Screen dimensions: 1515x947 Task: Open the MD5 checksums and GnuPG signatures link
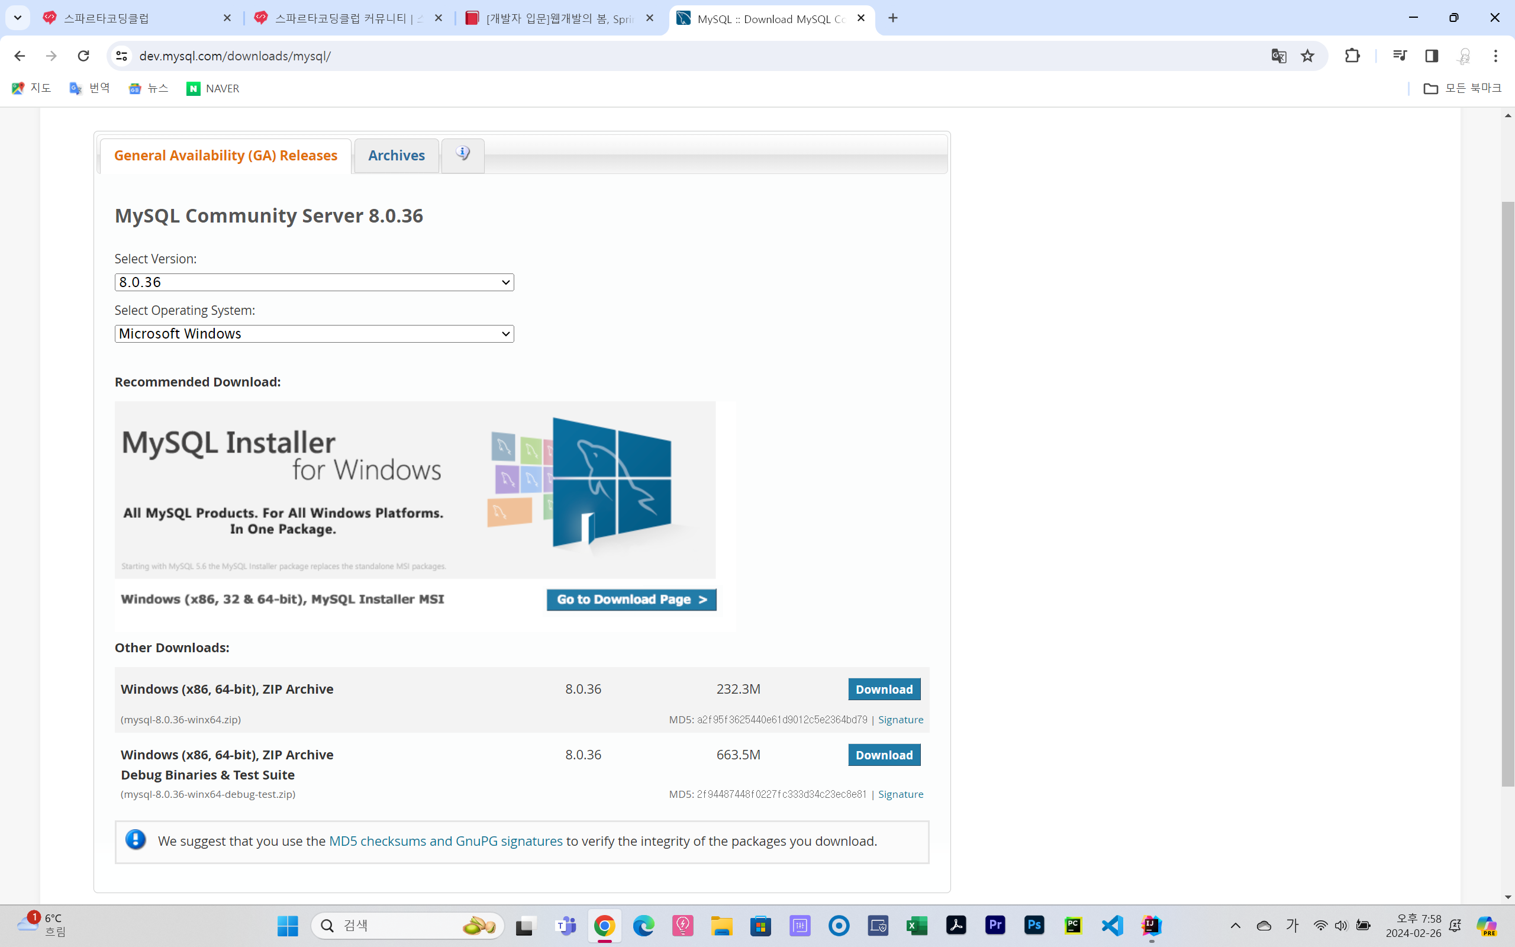tap(446, 840)
